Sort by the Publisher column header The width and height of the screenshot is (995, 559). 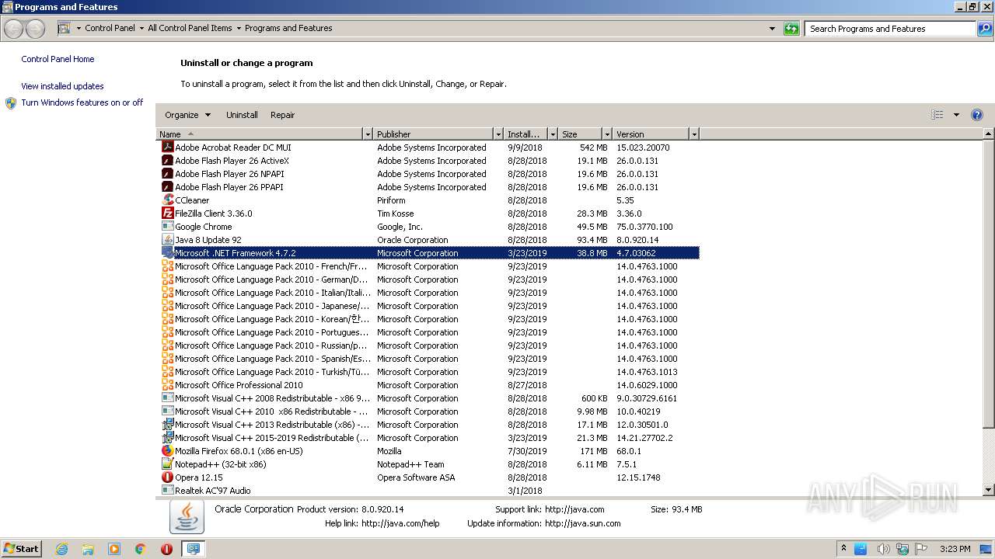pyautogui.click(x=434, y=134)
